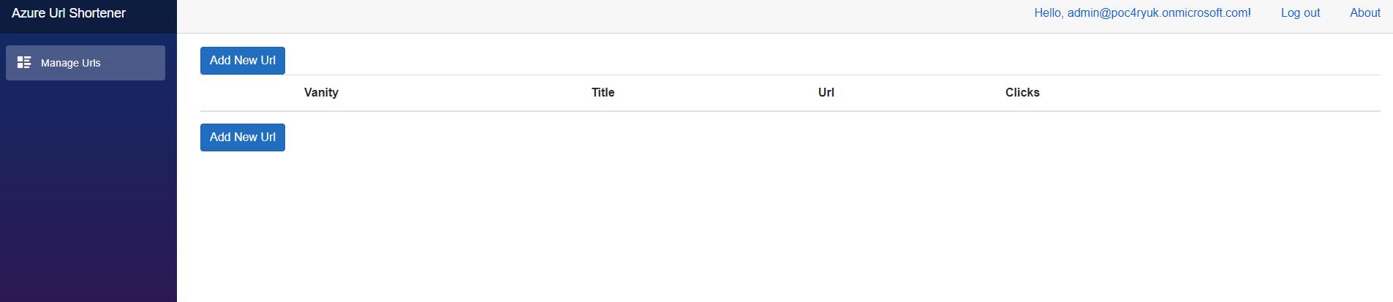Image resolution: width=1393 pixels, height=302 pixels.
Task: Open the Hello admin account link
Action: coord(1142,13)
